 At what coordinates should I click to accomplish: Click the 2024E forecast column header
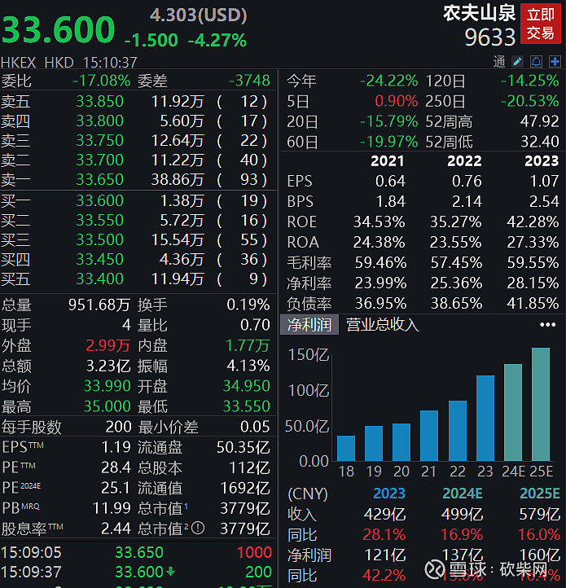click(x=462, y=494)
